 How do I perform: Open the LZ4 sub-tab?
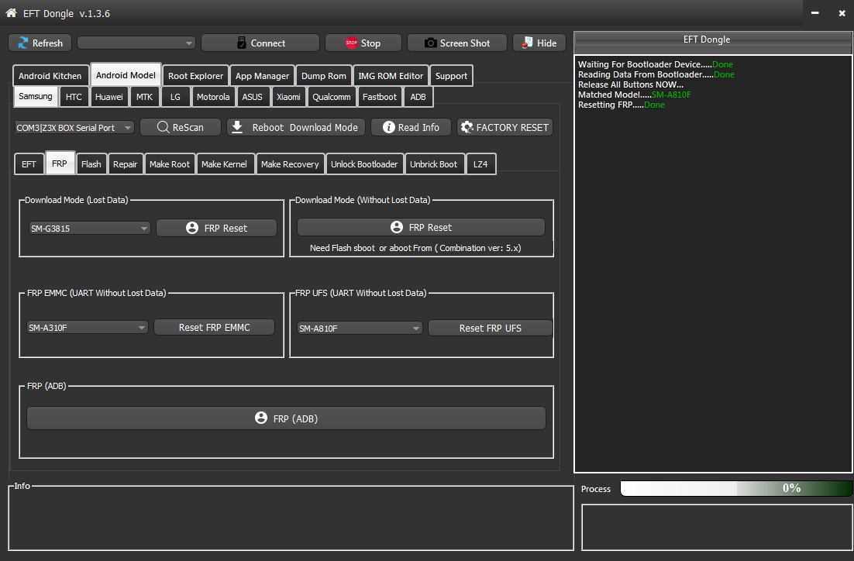pos(480,164)
